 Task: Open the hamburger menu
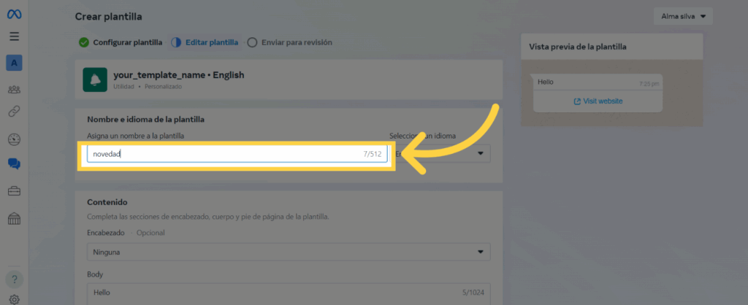click(x=15, y=36)
